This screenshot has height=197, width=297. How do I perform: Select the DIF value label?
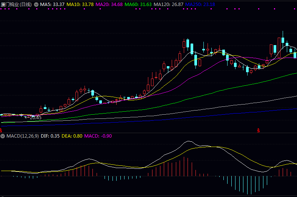tap(50, 136)
